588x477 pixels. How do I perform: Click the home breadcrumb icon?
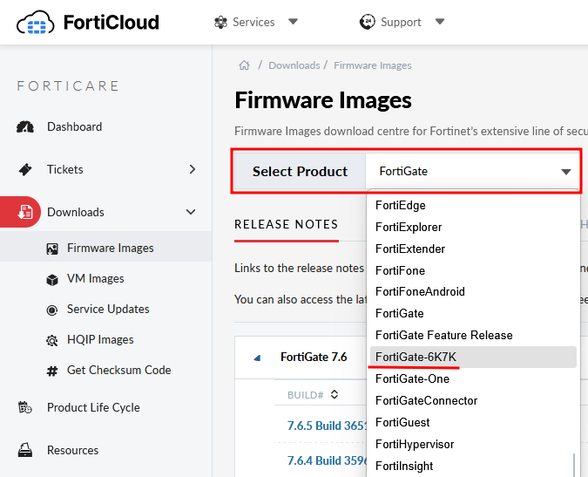coord(244,65)
